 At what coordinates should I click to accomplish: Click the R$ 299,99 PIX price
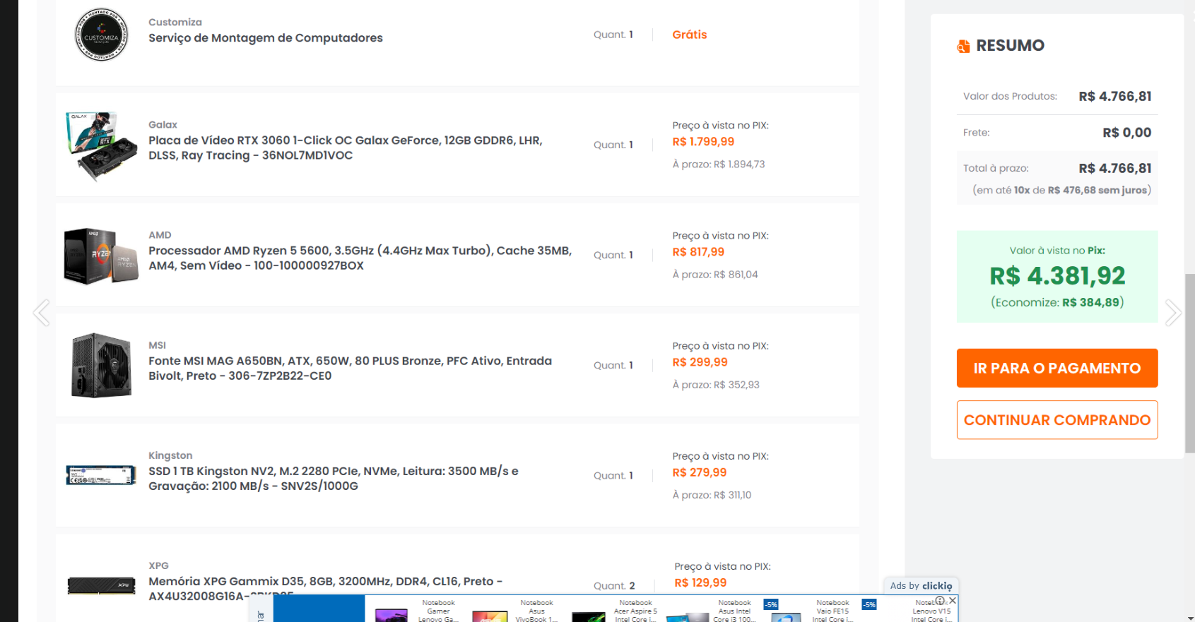pyautogui.click(x=700, y=362)
